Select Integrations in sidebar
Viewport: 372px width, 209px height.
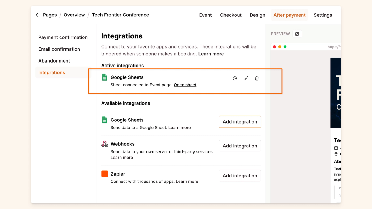pyautogui.click(x=63, y=72)
